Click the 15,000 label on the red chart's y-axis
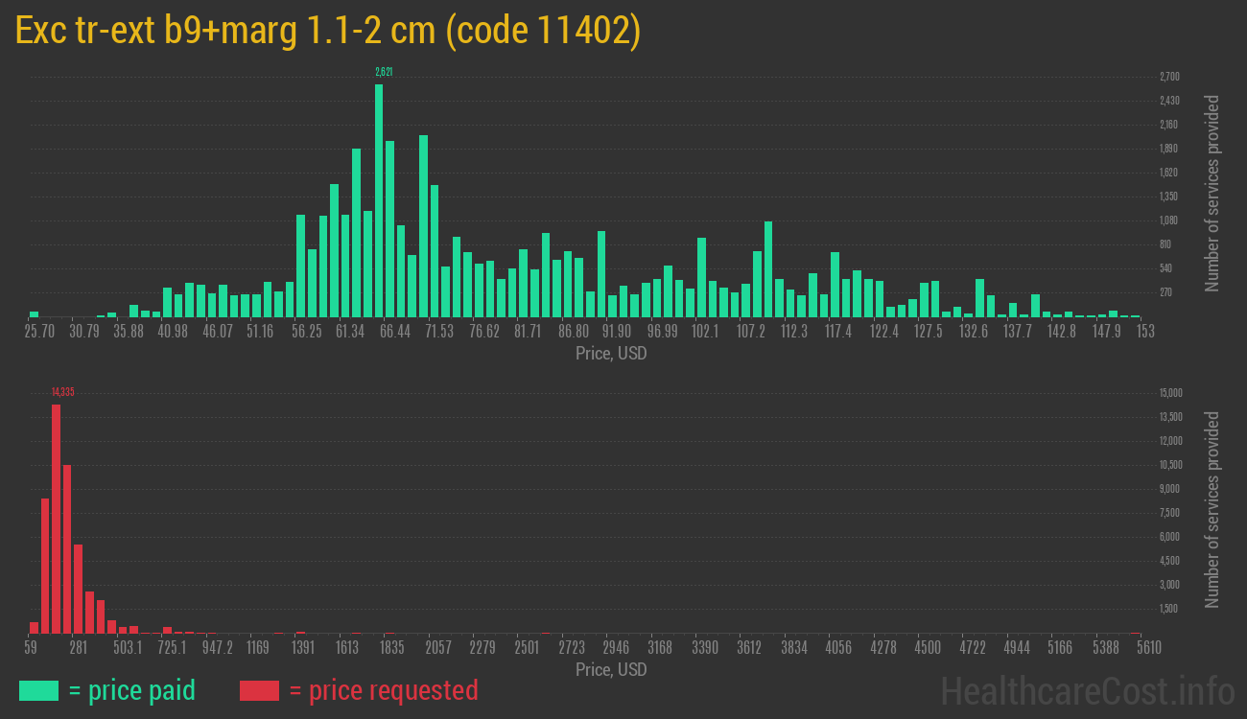Viewport: 1247px width, 719px height. [x=1170, y=393]
